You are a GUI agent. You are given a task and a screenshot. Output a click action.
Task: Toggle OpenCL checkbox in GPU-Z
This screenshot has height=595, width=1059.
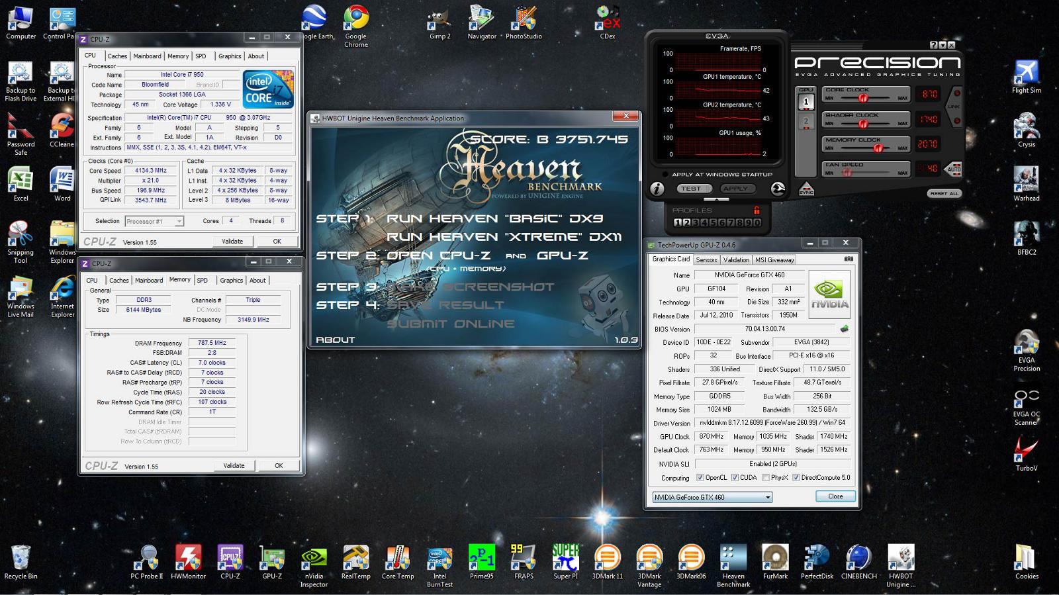(700, 478)
